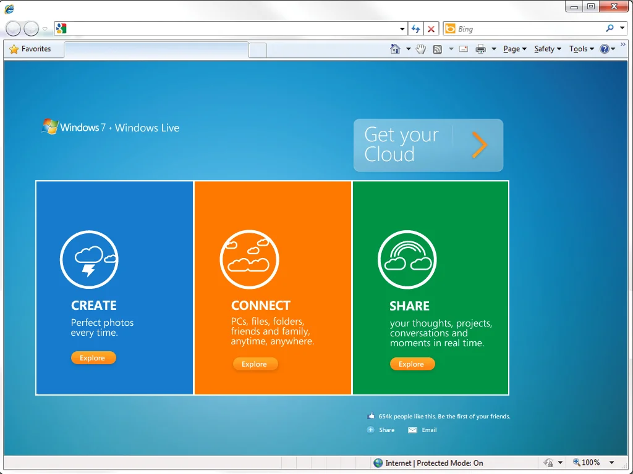Viewport: 633px width, 474px height.
Task: Click the rainbow cloud icon above SHARE
Action: 407,260
